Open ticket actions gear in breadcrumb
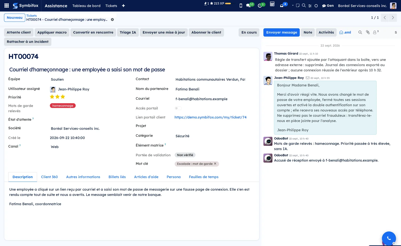The image size is (401, 246). (x=112, y=20)
